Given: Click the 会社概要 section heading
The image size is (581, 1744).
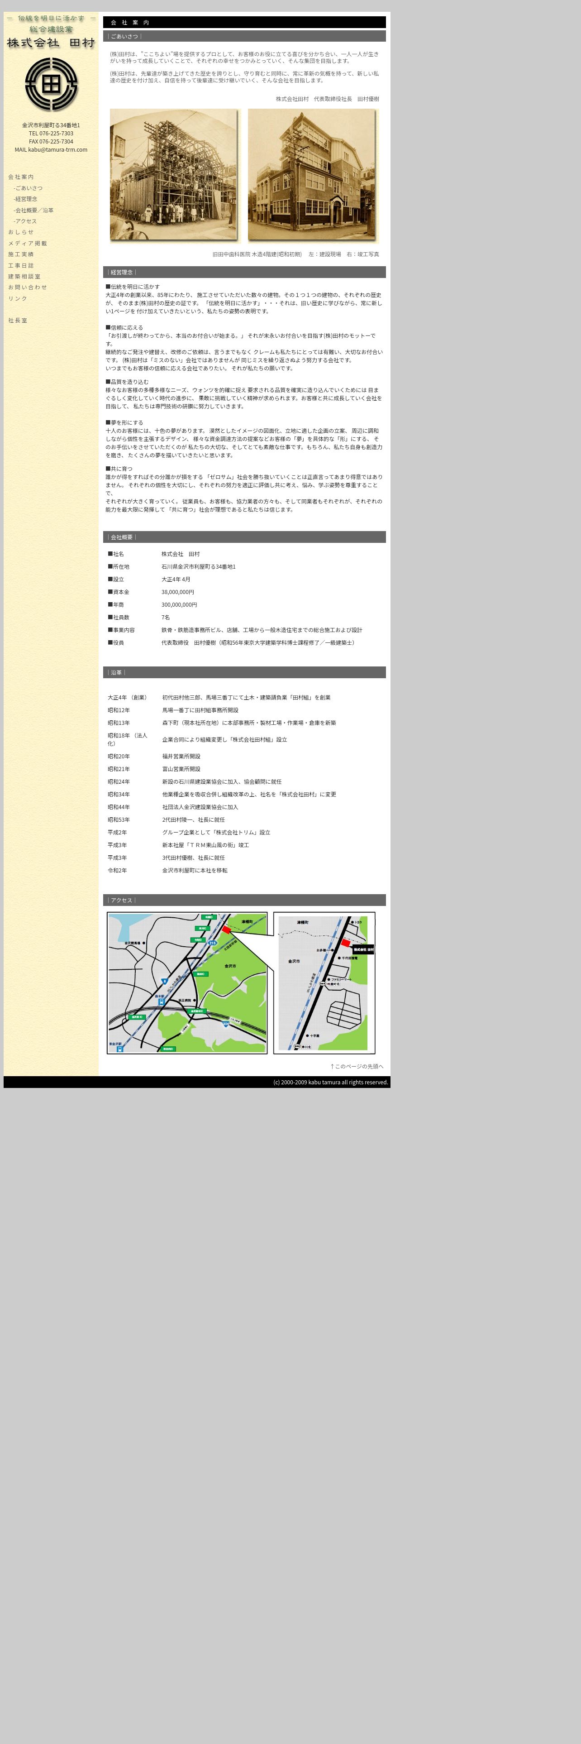Looking at the screenshot, I should [x=244, y=537].
